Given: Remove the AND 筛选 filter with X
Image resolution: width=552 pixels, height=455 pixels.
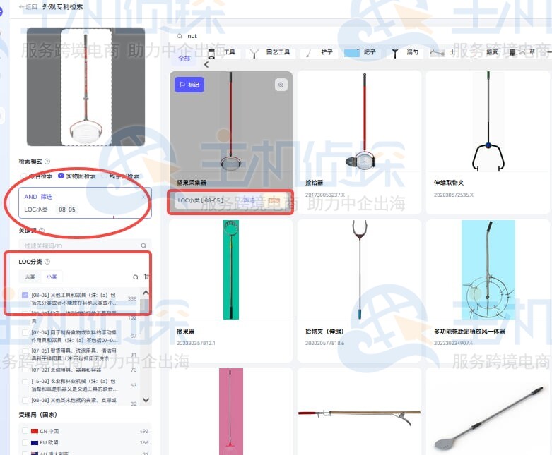Looking at the screenshot, I should pyautogui.click(x=143, y=197).
